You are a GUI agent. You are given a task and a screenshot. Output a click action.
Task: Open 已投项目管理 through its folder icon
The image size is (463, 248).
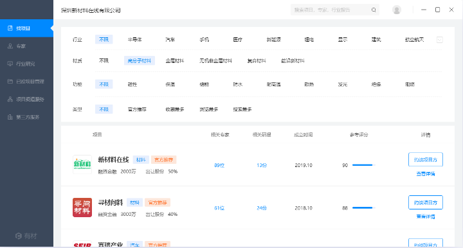pos(10,82)
